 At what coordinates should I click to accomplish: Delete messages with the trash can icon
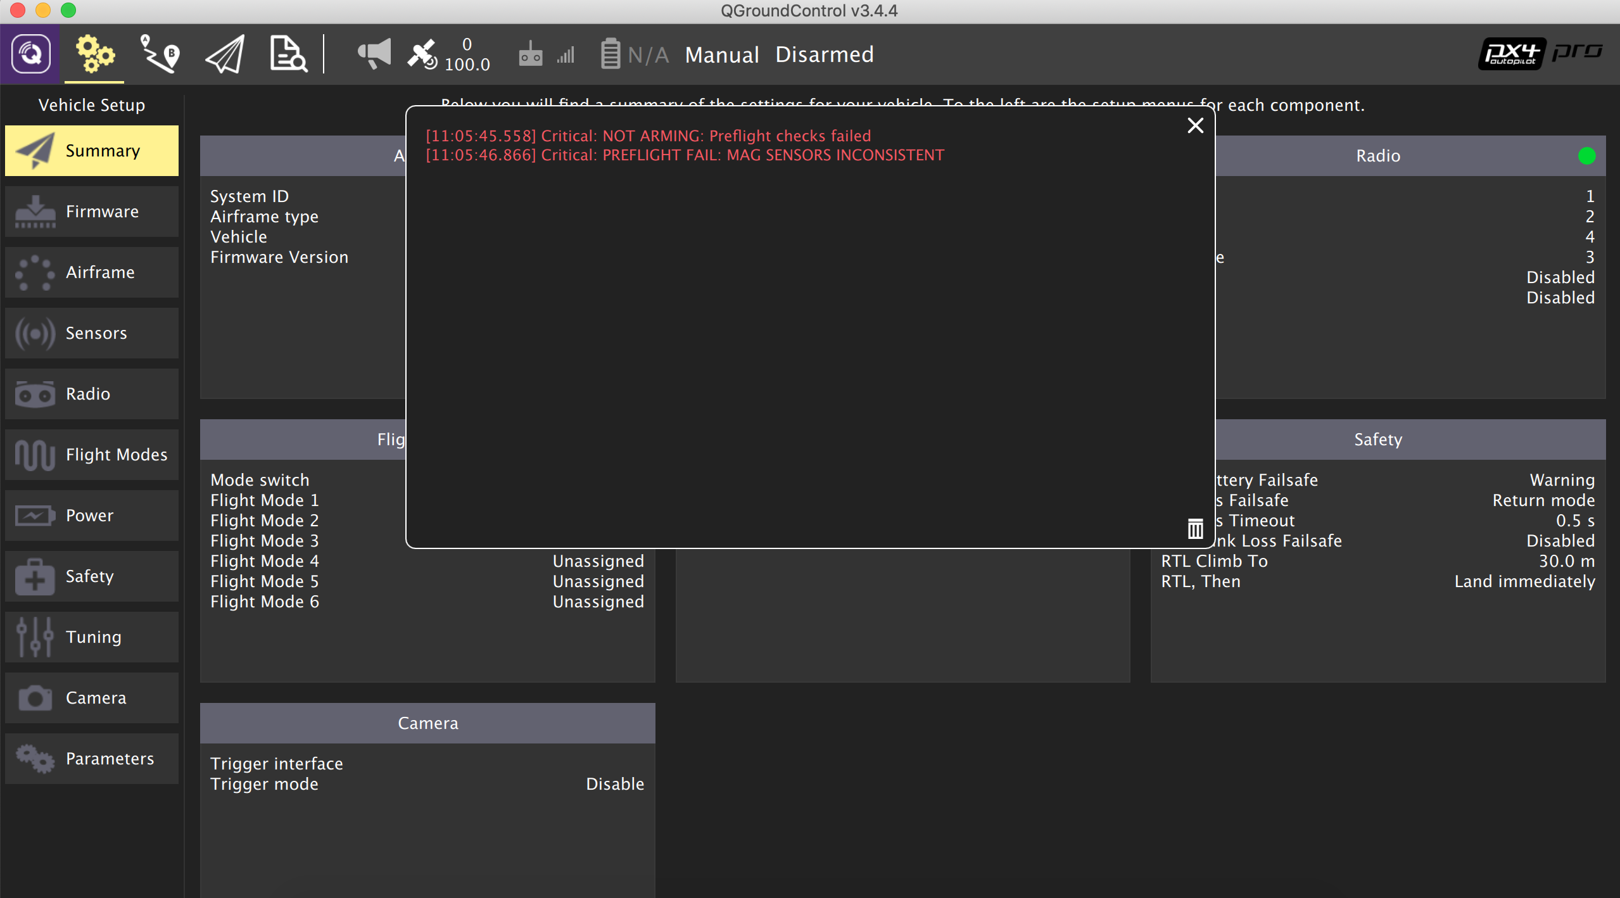[1195, 528]
